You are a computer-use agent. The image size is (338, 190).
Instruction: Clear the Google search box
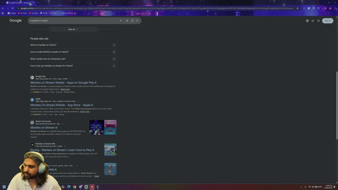point(121,21)
